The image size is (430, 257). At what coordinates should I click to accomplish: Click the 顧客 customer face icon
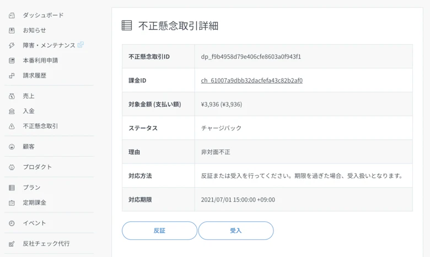(12, 147)
